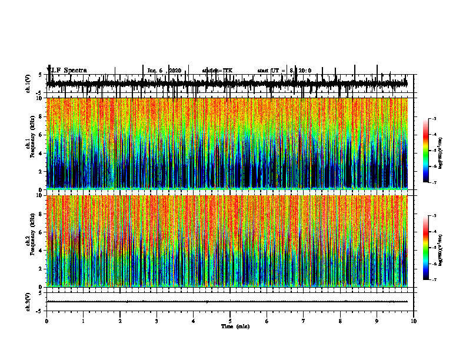This screenshot has height=360, width=466.
Task: Click time axis tick label "7"
Action: tap(304, 321)
